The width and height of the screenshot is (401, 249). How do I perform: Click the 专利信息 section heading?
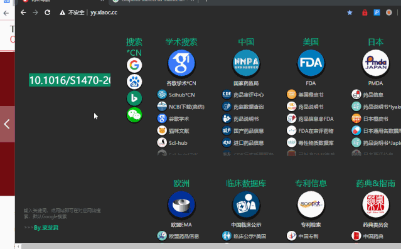click(x=311, y=183)
